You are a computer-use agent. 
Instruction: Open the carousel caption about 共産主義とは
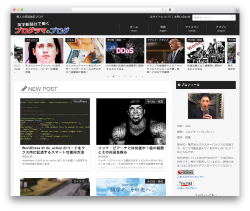204,67
